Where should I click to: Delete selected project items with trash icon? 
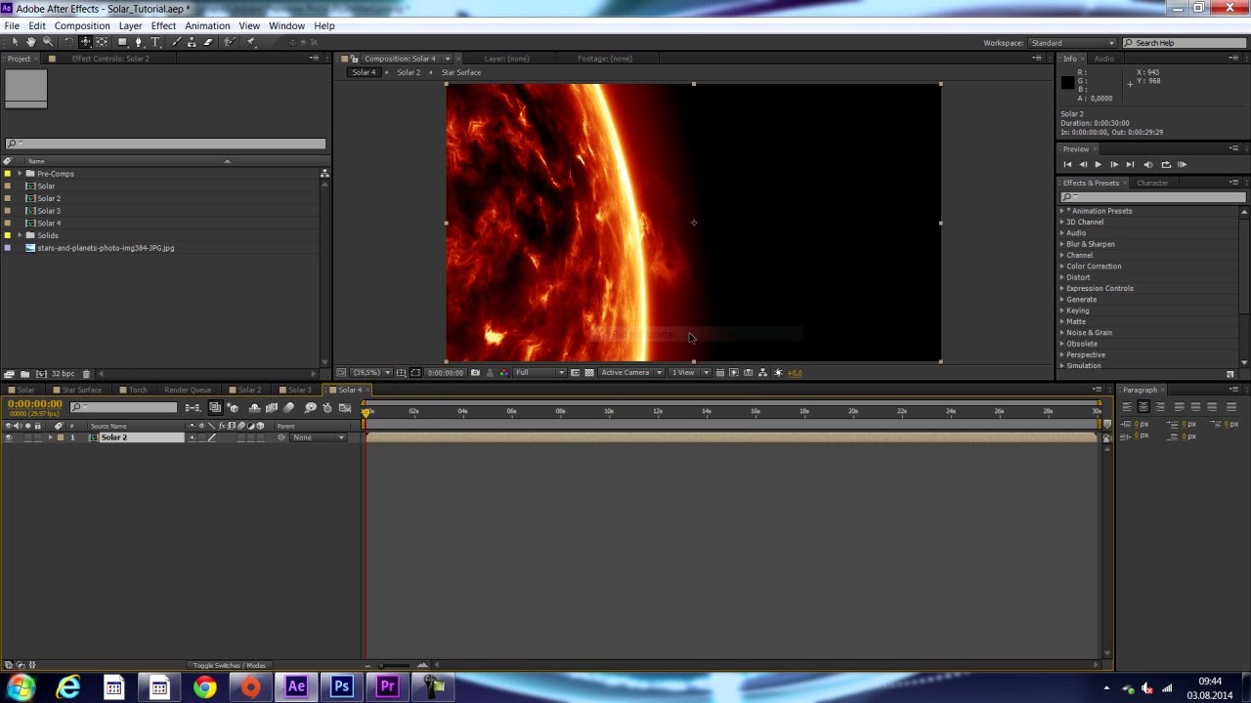86,374
